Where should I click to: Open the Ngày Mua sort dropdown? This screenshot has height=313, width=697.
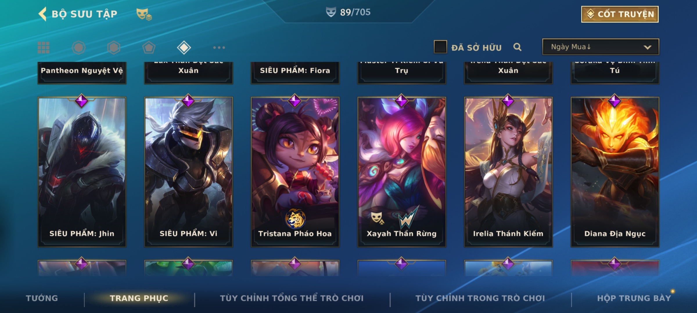[x=601, y=47]
